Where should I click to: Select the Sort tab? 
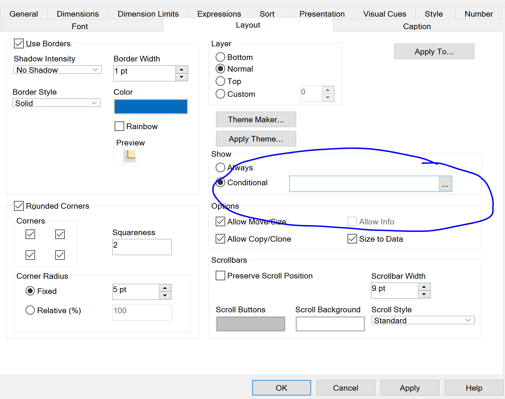coord(267,14)
